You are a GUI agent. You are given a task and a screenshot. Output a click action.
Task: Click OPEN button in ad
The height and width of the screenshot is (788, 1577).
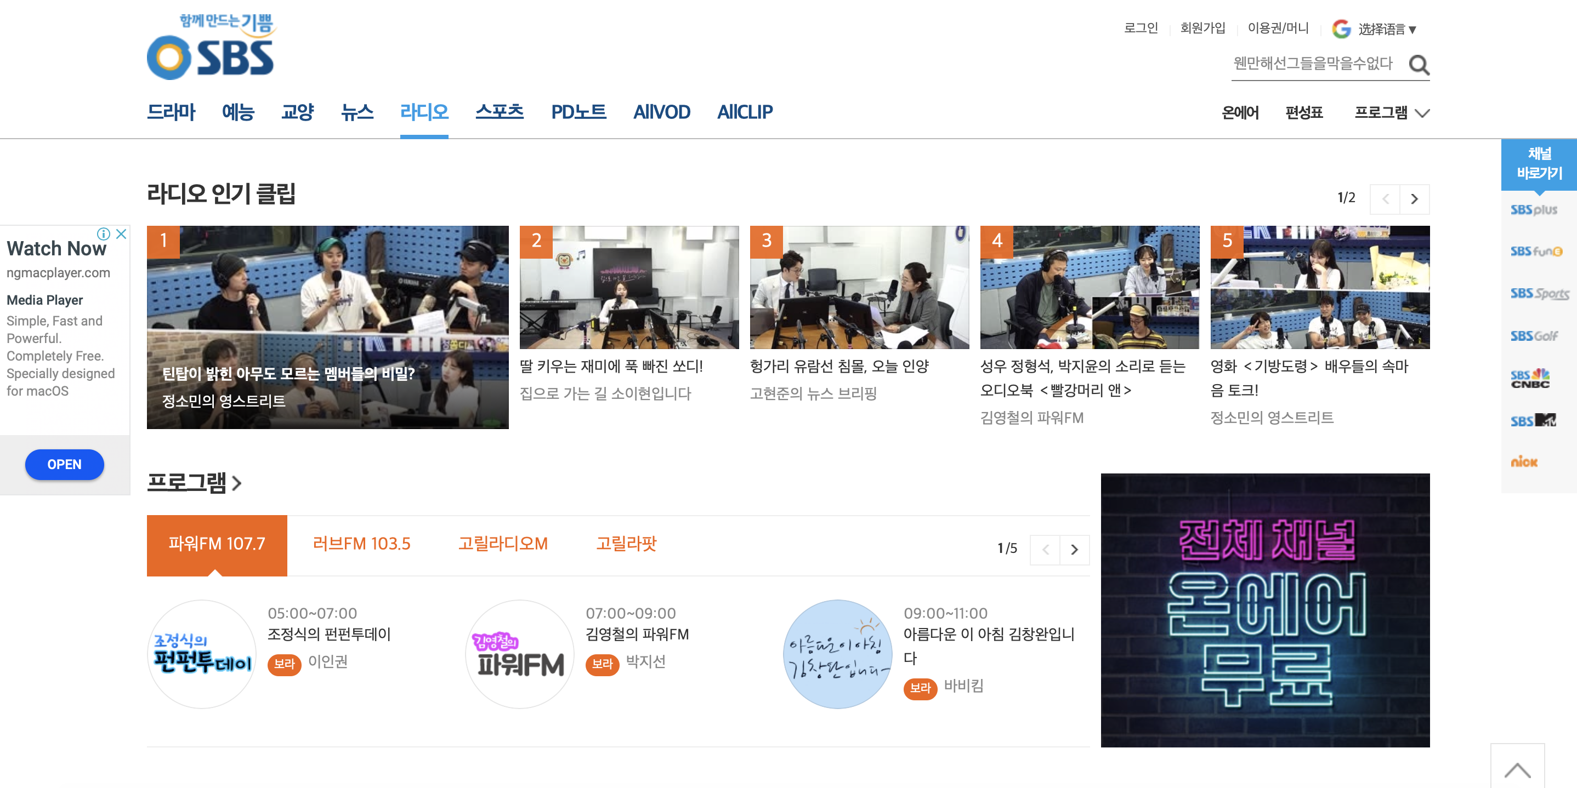click(x=64, y=464)
